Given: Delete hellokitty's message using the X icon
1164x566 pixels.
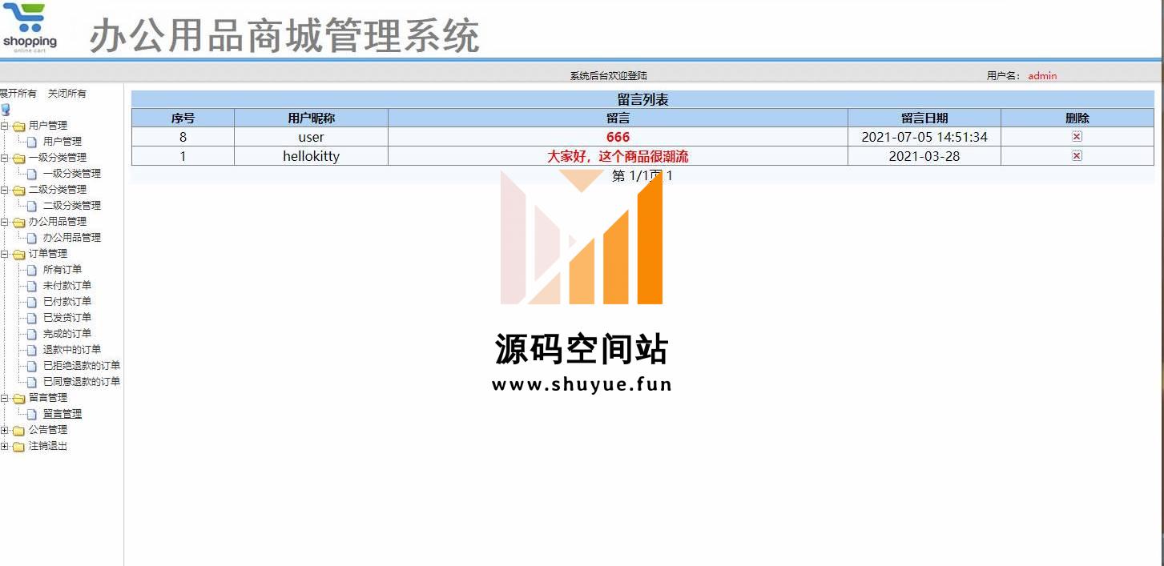Looking at the screenshot, I should tap(1077, 156).
